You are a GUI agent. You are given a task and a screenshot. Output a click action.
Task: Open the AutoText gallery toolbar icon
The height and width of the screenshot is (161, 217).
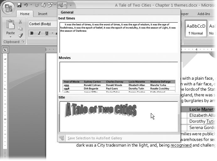pyautogui.click(x=61, y=5)
